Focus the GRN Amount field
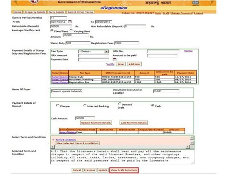The height and width of the screenshot is (175, 228). point(94,56)
